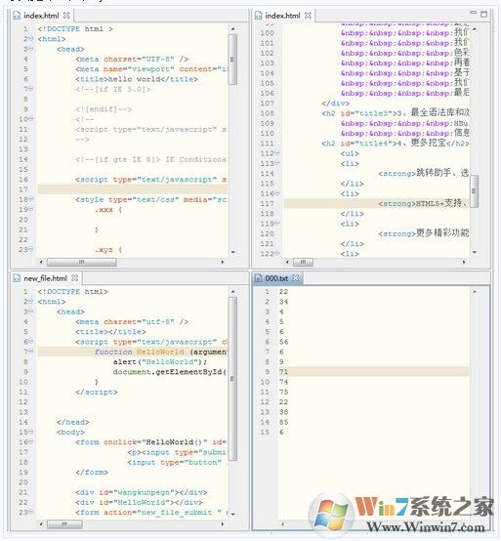Collapse the comment fold at line 10 in left index.html
The width and height of the screenshot is (501, 541).
pyautogui.click(x=31, y=119)
